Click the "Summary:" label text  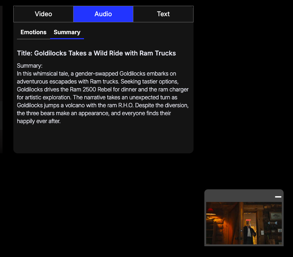30,66
